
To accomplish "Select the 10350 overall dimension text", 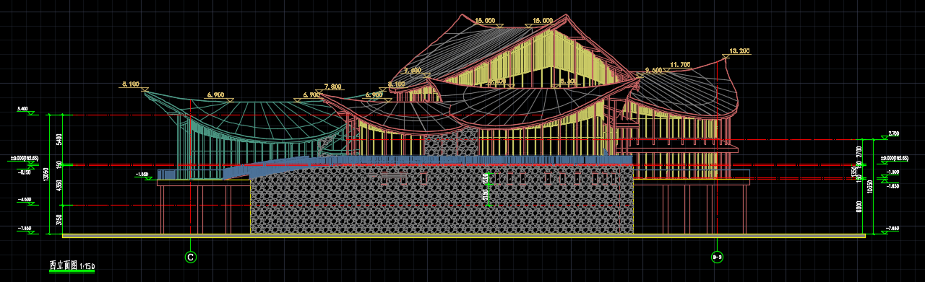I will (869, 186).
